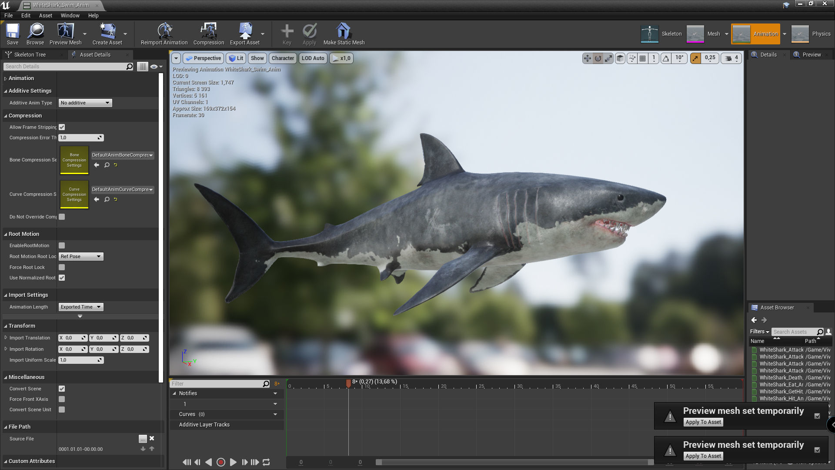Open the File menu
The image size is (835, 470).
[x=8, y=15]
